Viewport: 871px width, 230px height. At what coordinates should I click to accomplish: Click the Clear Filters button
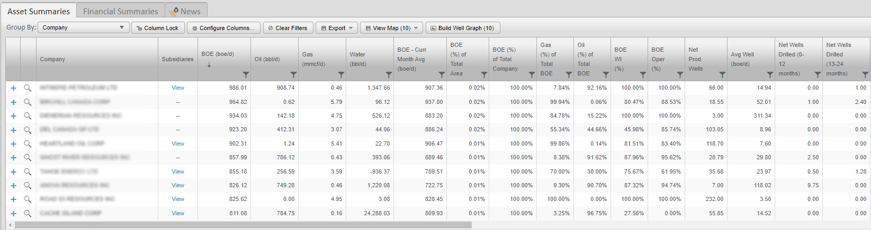tap(288, 28)
